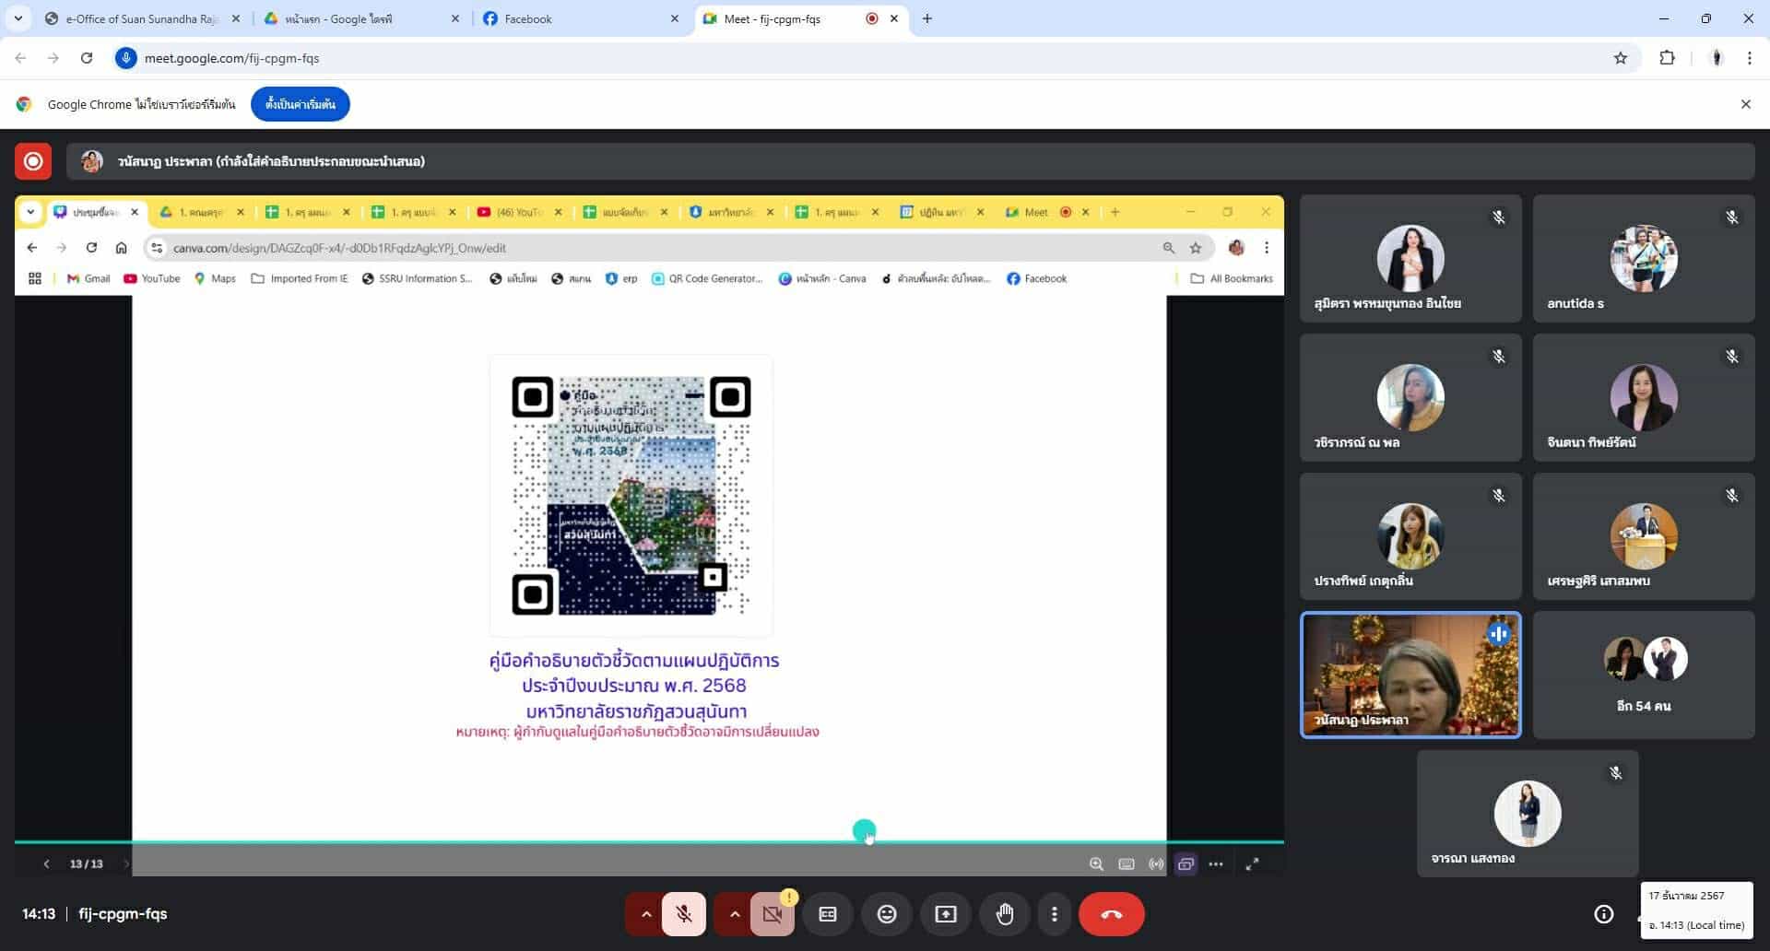Open the 54 more participants tile

pos(1643,675)
